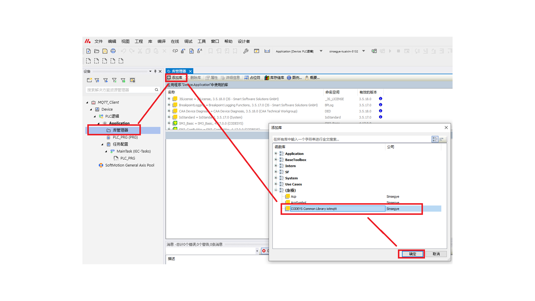Select the Use Cases library category

(x=293, y=184)
